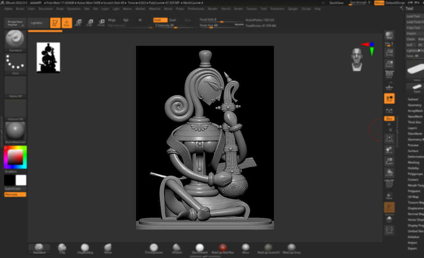This screenshot has height=258, width=424.
Task: Expand the Masking subpalette
Action: pyautogui.click(x=413, y=162)
